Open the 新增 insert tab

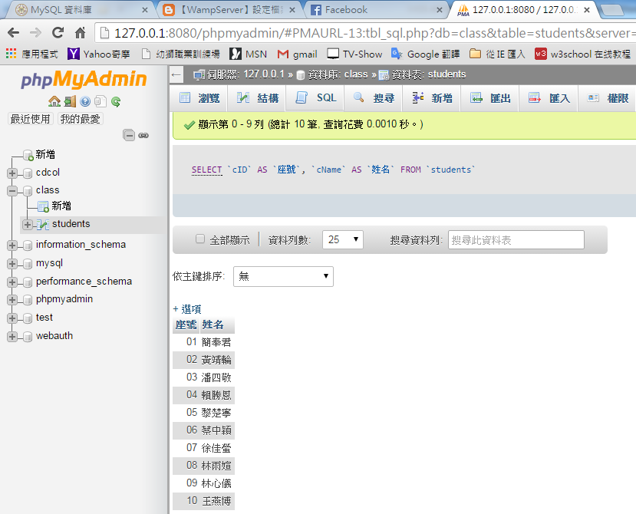coord(431,97)
